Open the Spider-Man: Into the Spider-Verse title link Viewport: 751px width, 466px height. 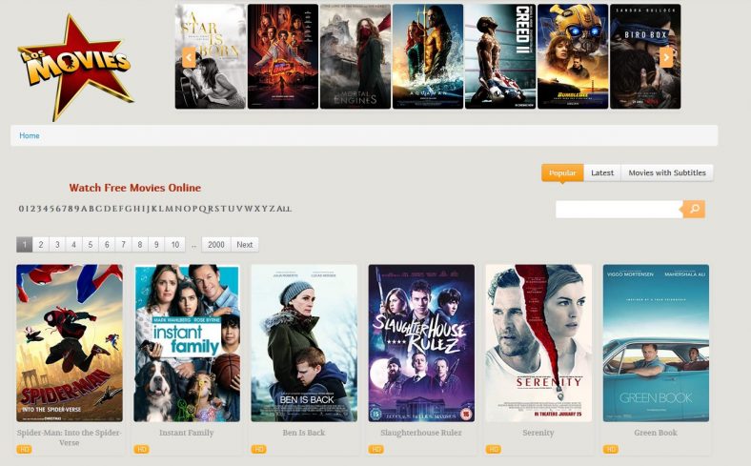70,437
